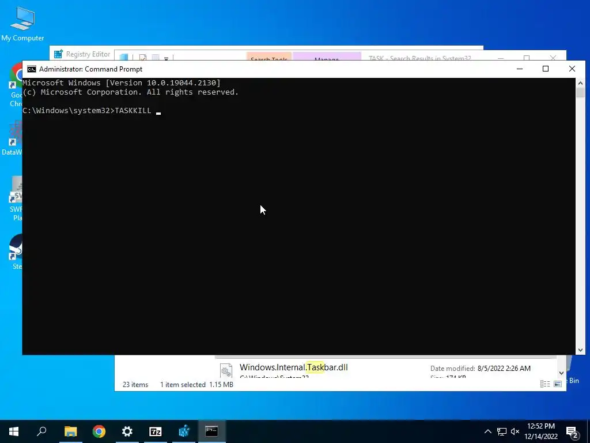Close the Explorer search results window
The height and width of the screenshot is (443, 590).
(x=553, y=58)
